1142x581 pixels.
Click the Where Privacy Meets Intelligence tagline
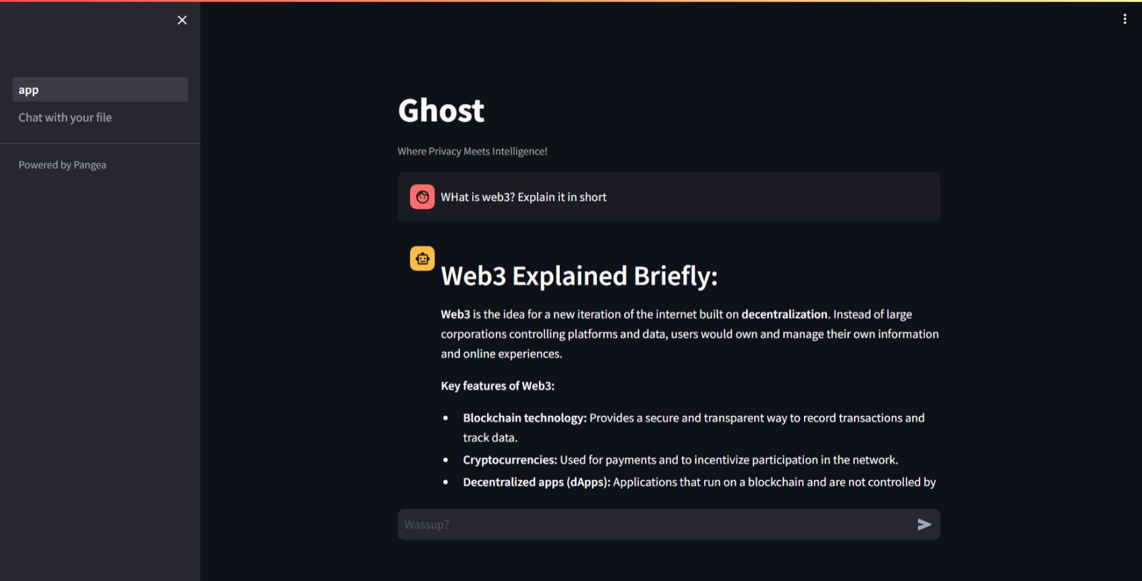pyautogui.click(x=472, y=152)
